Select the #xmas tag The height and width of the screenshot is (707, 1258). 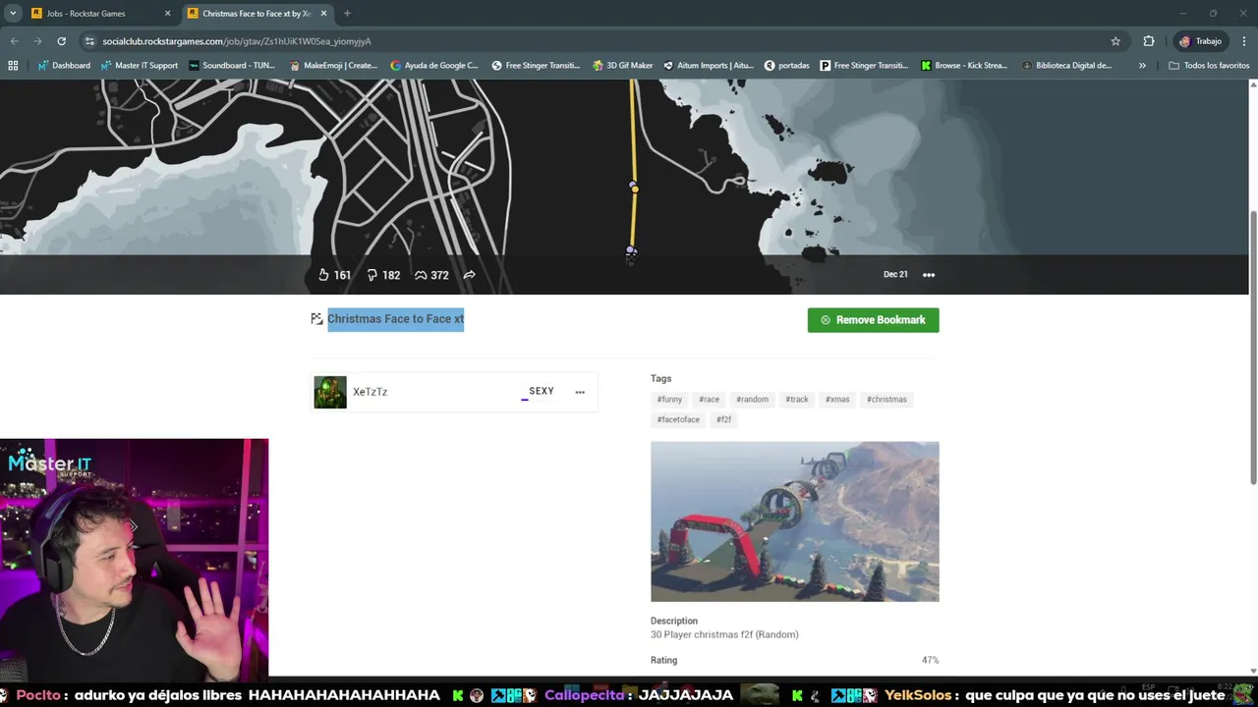[837, 400]
